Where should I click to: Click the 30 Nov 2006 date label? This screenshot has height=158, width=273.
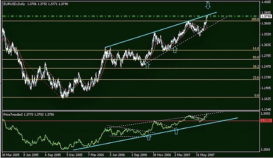coord(162,155)
